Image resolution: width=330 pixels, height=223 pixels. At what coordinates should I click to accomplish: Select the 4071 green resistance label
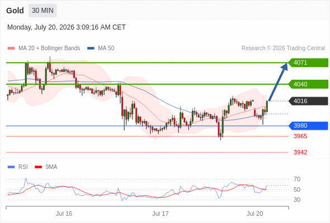pos(308,63)
